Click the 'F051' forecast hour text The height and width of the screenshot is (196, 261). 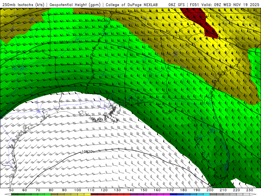pos(195,5)
